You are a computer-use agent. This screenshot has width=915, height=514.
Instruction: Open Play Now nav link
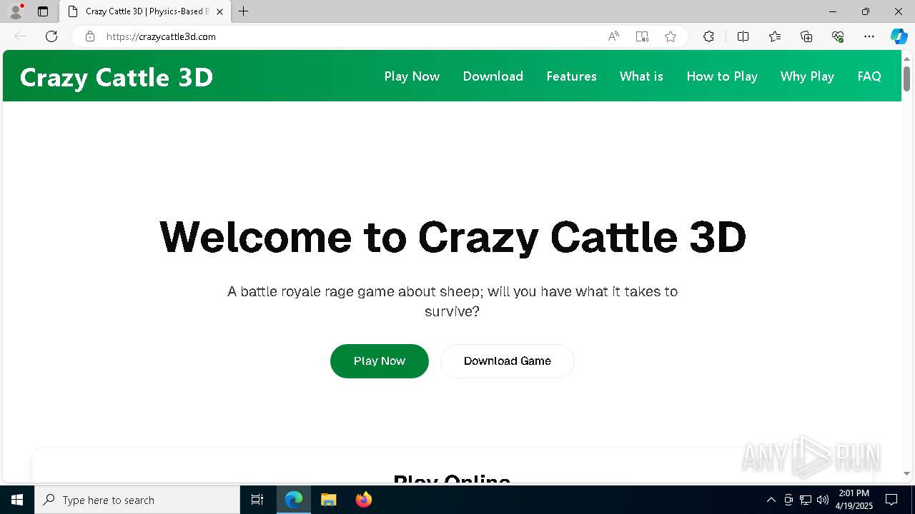pos(412,76)
